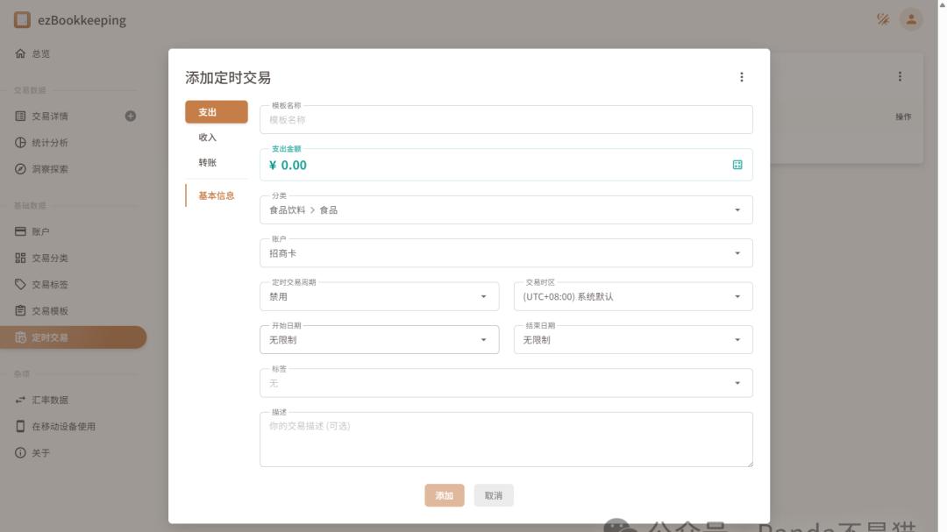
Task: Click 添加定时交易 dialog title
Action: tap(228, 77)
